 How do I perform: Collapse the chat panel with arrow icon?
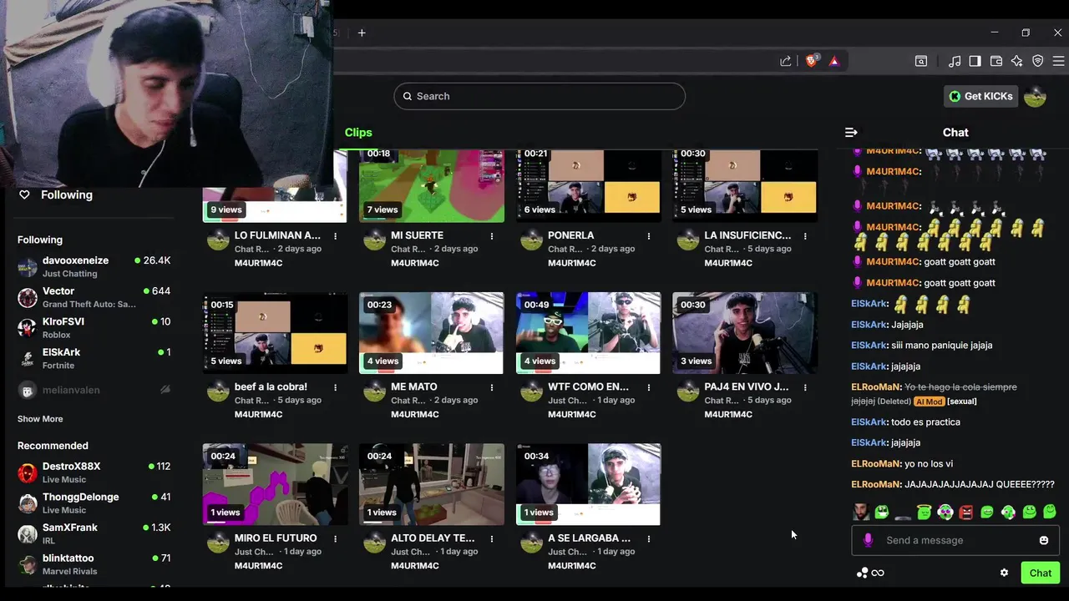click(851, 132)
